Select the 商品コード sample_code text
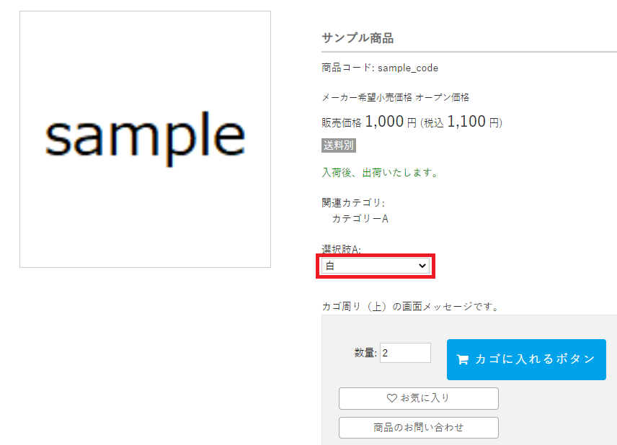The height and width of the screenshot is (445, 617). pos(380,68)
